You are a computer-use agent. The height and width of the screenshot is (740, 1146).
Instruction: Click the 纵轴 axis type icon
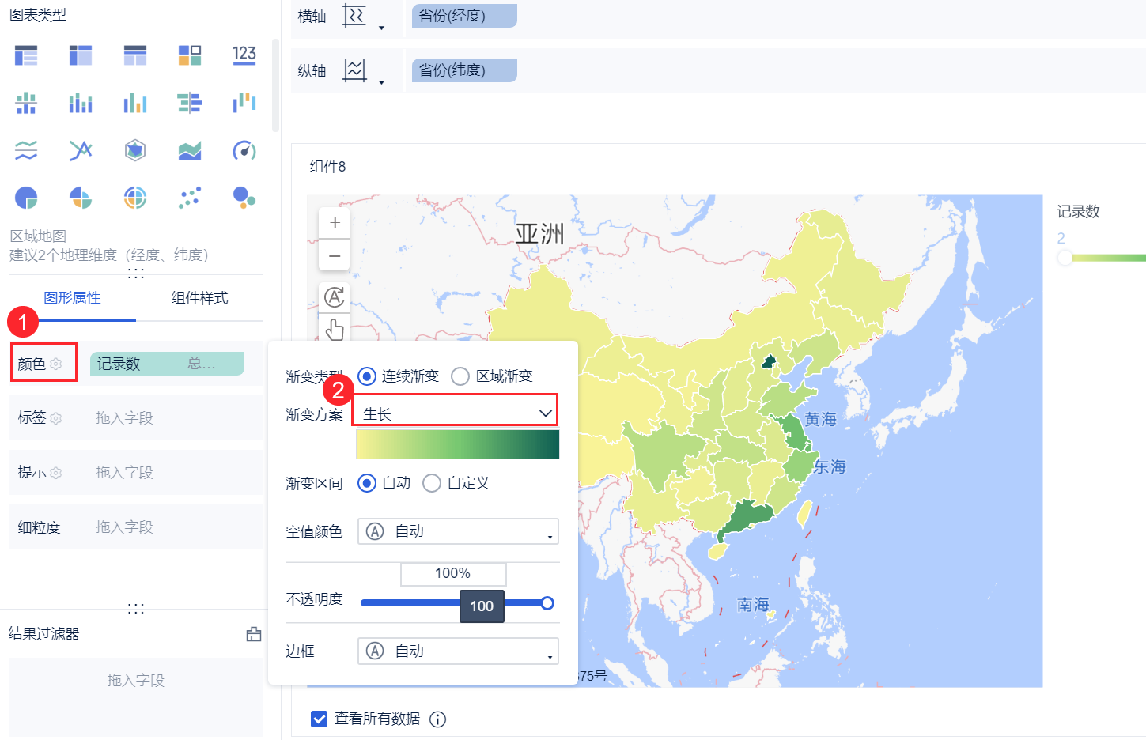pos(354,70)
